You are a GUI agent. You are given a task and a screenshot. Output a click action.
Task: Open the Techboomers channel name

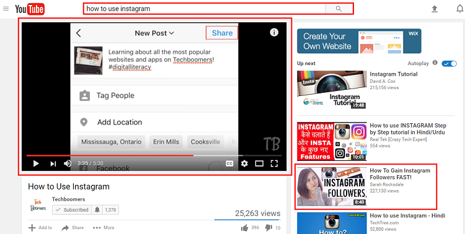pyautogui.click(x=68, y=199)
